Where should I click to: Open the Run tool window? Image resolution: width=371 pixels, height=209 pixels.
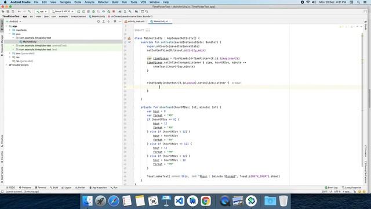pyautogui.click(x=114, y=188)
